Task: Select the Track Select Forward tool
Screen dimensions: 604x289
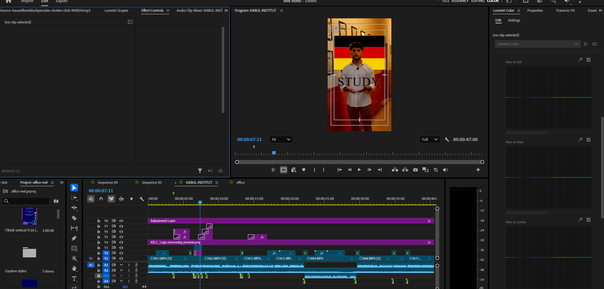Action: 74,198
